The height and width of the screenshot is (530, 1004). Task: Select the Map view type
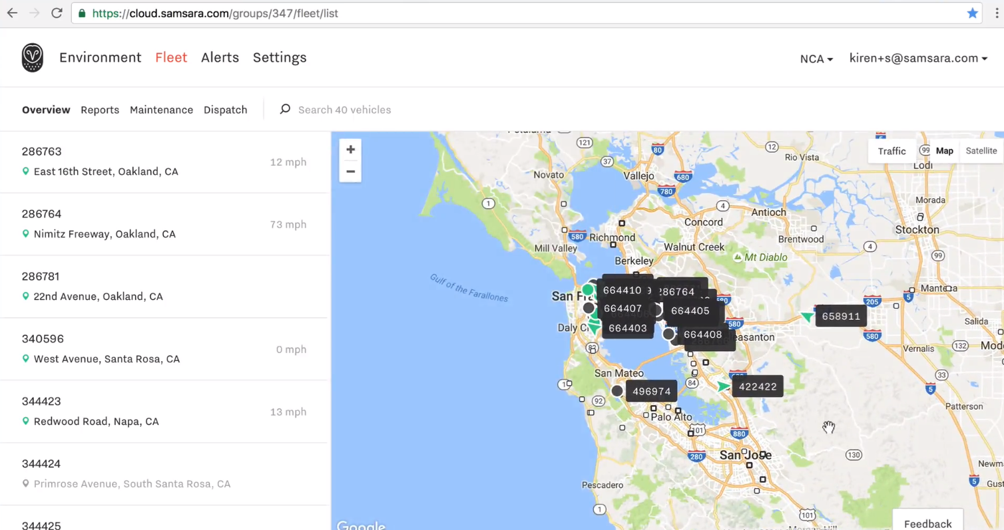coord(944,151)
